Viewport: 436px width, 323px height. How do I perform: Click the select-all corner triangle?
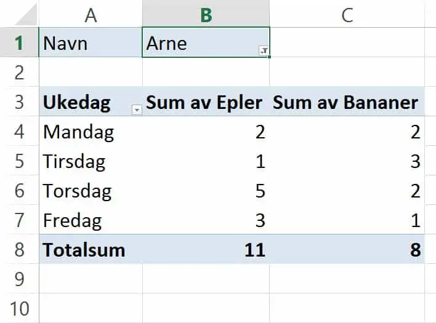coord(26,14)
